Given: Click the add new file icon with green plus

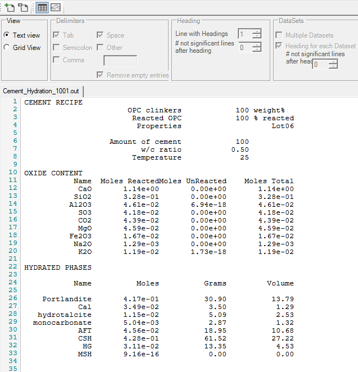Looking at the screenshot, I should [x=10, y=7].
